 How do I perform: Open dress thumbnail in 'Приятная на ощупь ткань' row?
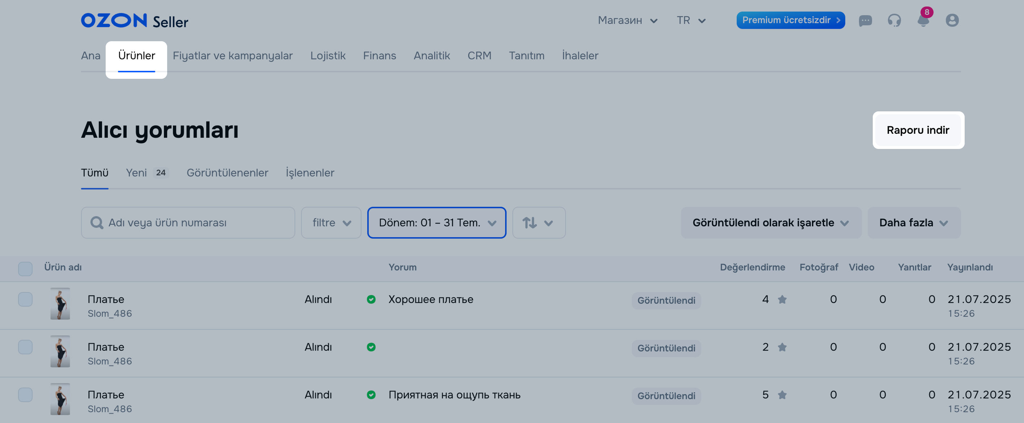[x=60, y=399]
